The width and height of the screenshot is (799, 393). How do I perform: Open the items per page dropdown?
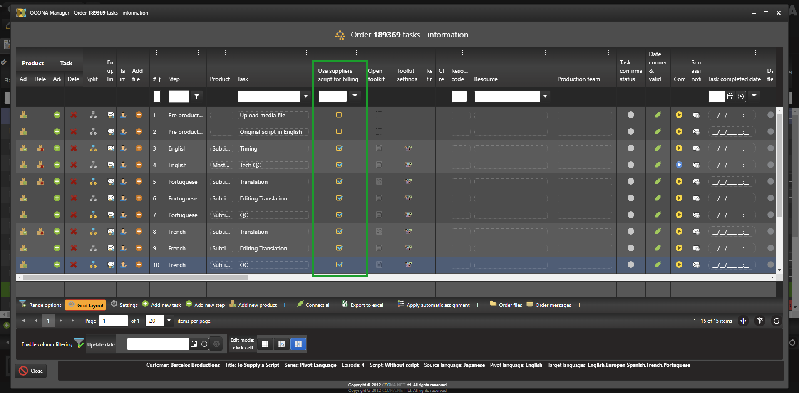(169, 321)
